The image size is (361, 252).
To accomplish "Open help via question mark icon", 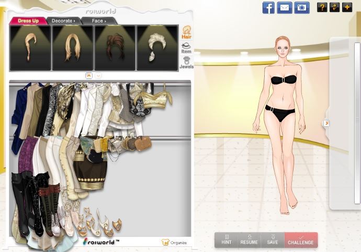I will pos(322,7).
